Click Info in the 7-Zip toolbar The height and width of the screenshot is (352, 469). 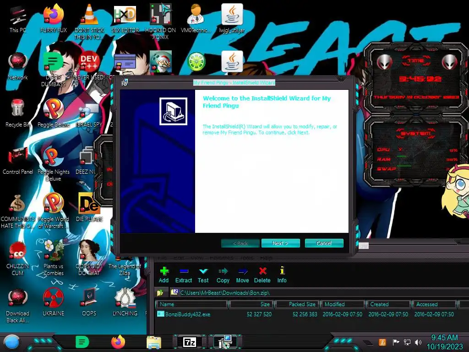(x=282, y=275)
